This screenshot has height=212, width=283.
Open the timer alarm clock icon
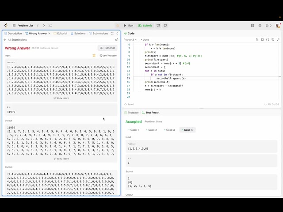click(158, 26)
